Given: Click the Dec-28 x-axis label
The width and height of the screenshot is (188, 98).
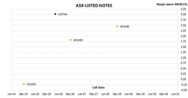Looking at the screenshot, I should coord(117,94).
